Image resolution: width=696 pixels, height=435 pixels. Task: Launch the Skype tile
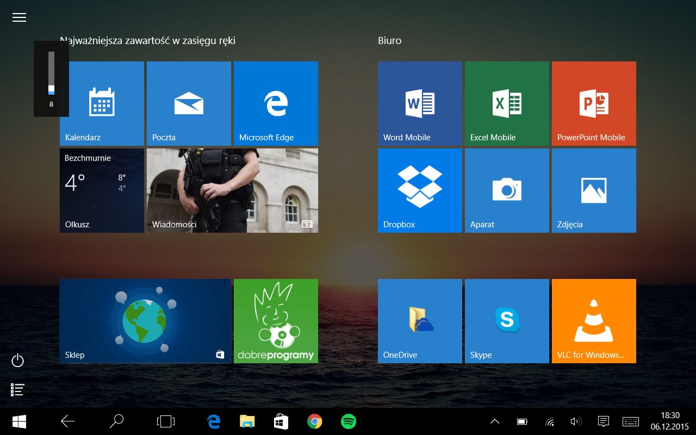pyautogui.click(x=507, y=321)
